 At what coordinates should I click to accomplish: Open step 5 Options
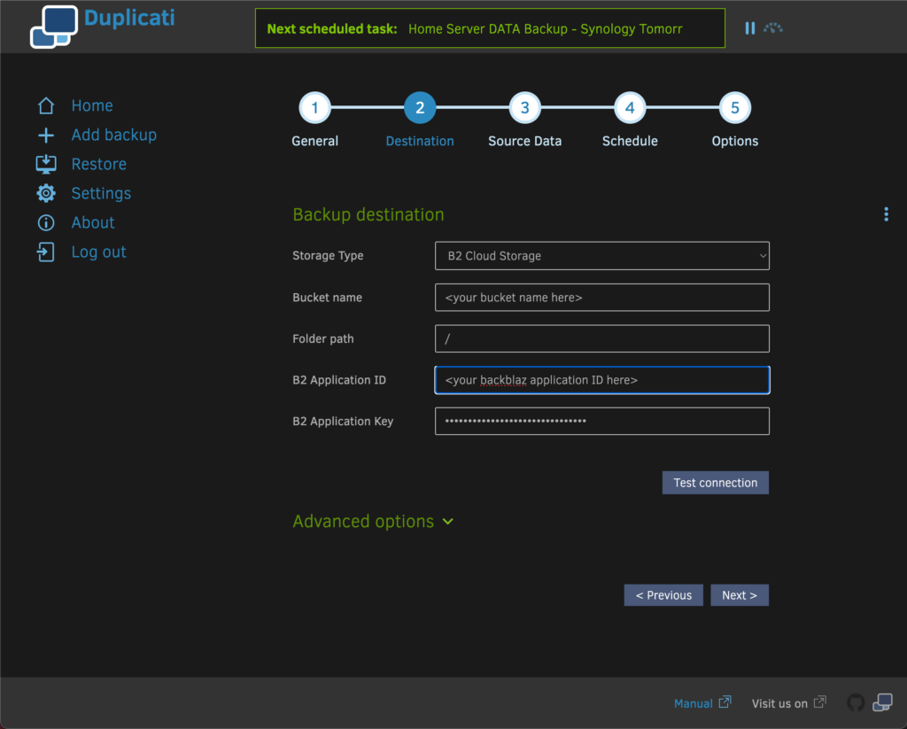tap(734, 109)
